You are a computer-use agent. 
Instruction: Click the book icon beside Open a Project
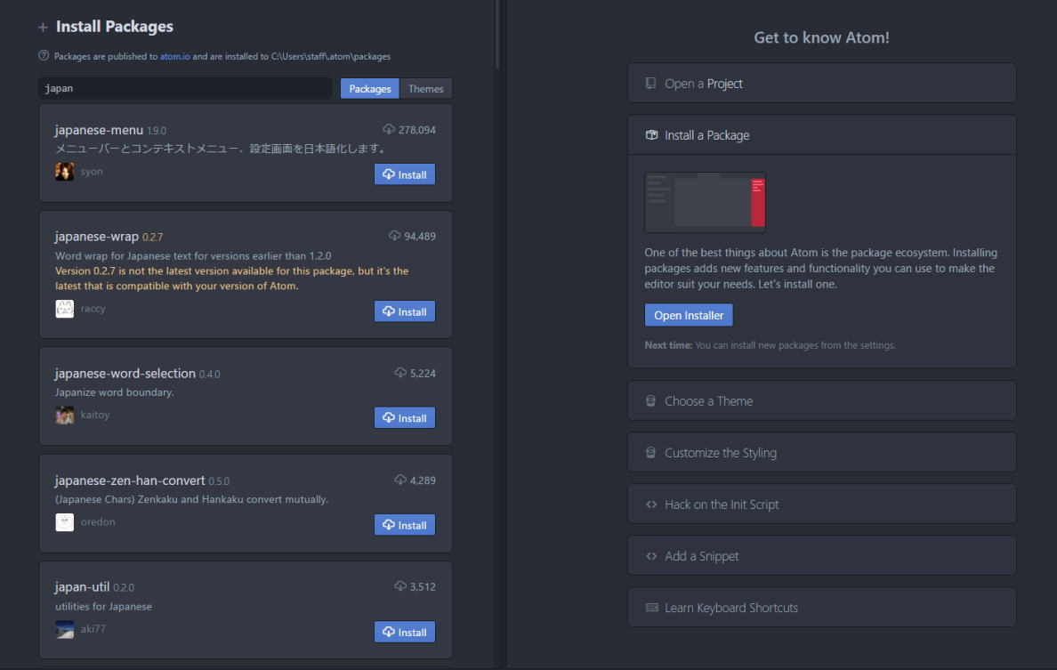tap(650, 84)
